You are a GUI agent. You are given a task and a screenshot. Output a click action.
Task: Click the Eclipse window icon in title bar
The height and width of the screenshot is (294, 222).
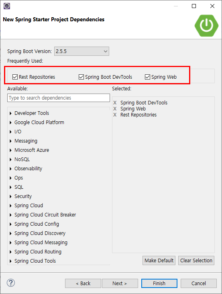[7, 6]
